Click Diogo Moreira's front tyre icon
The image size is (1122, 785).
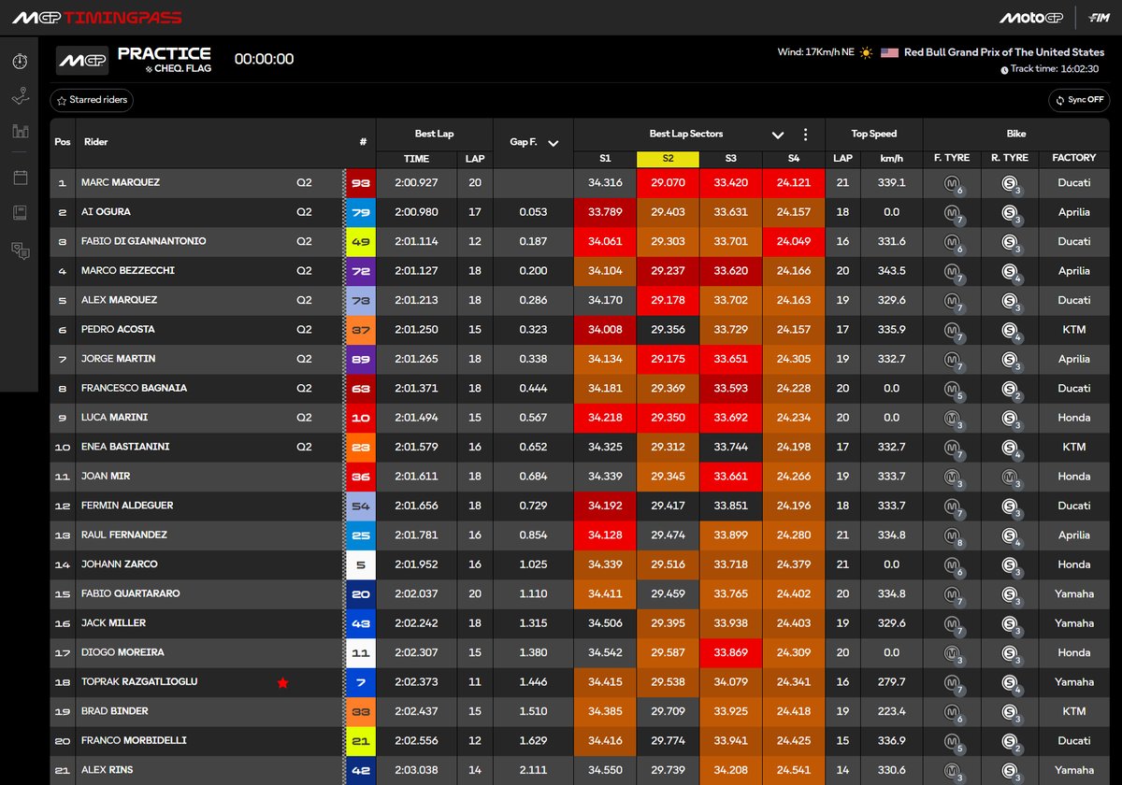coord(953,653)
